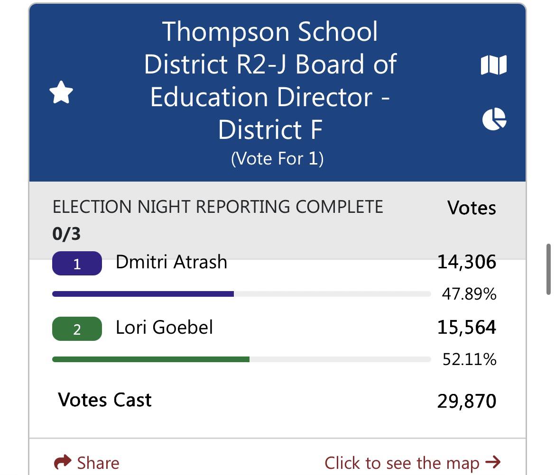The height and width of the screenshot is (475, 555).
Task: Click Dmitri Atrash candidate name
Action: [x=171, y=262]
